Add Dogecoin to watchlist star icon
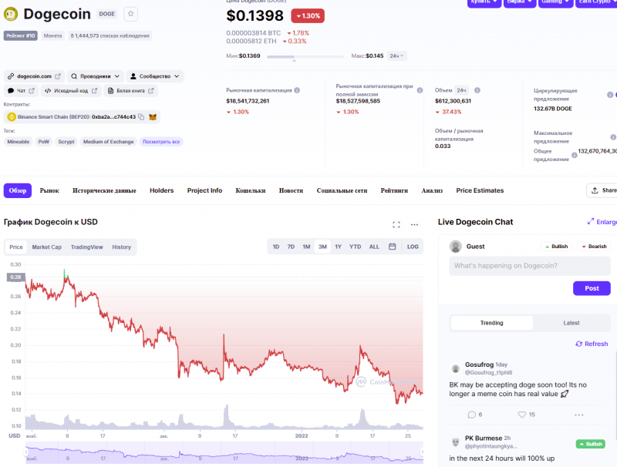This screenshot has width=617, height=467. pyautogui.click(x=130, y=14)
